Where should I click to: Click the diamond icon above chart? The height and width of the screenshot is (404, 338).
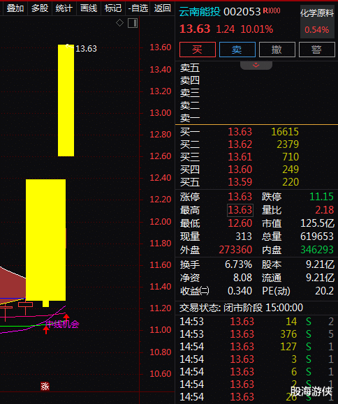pyautogui.click(x=119, y=22)
